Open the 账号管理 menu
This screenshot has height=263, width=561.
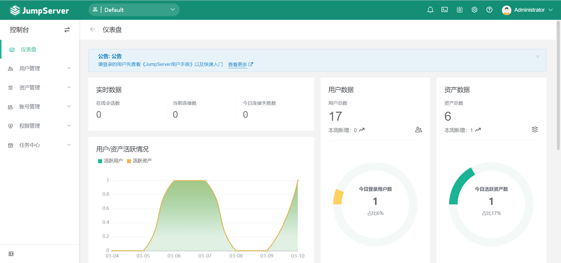coord(39,107)
